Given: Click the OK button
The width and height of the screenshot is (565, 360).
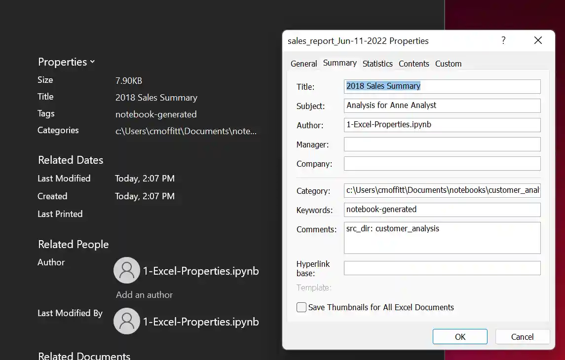Looking at the screenshot, I should [459, 336].
